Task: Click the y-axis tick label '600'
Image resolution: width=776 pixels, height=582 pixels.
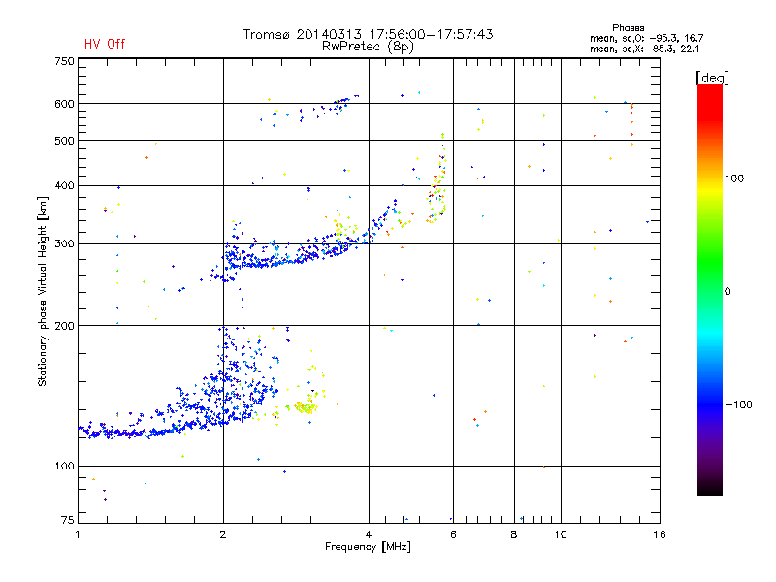Action: [65, 104]
